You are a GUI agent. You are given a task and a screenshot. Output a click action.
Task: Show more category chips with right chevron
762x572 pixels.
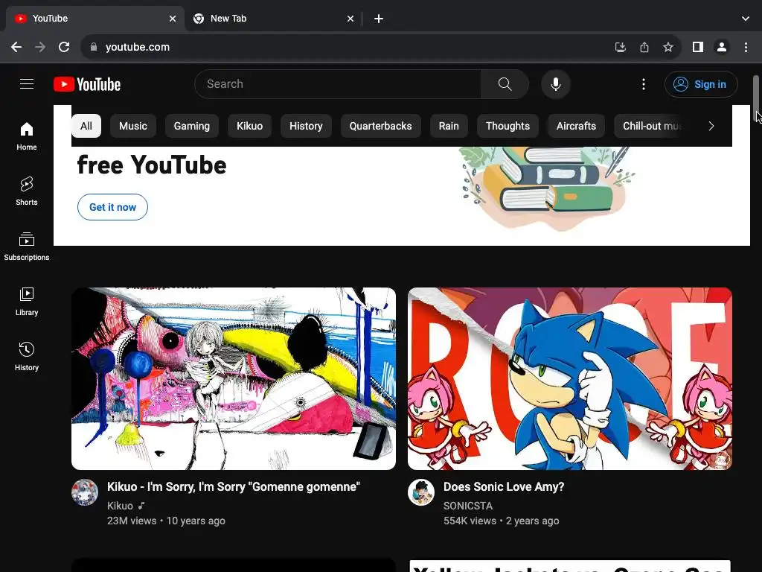point(711,126)
